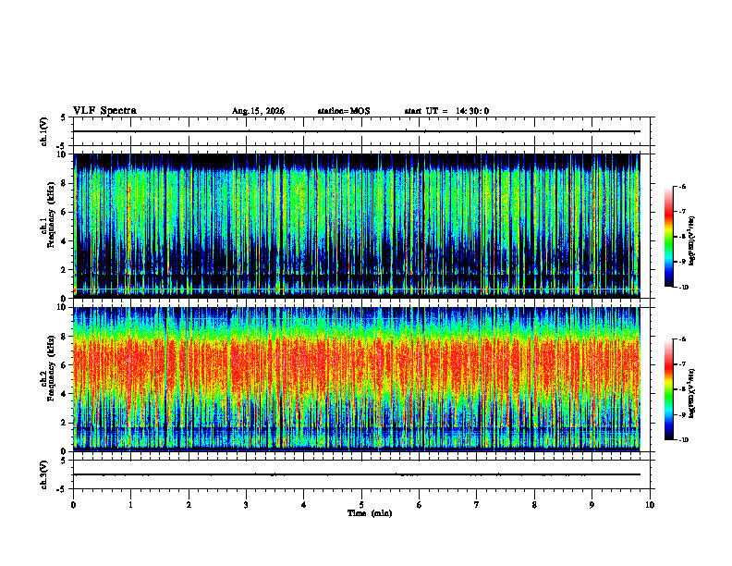
Task: Click ch.1 frequency tick label "6"
Action: [x=65, y=213]
